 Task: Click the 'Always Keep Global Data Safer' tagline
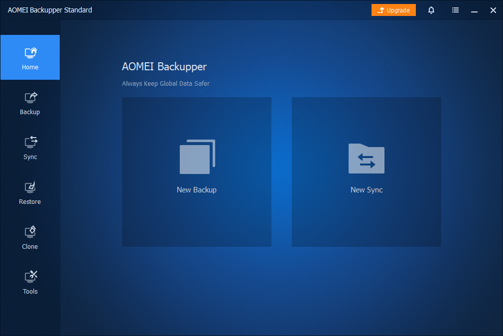click(165, 84)
